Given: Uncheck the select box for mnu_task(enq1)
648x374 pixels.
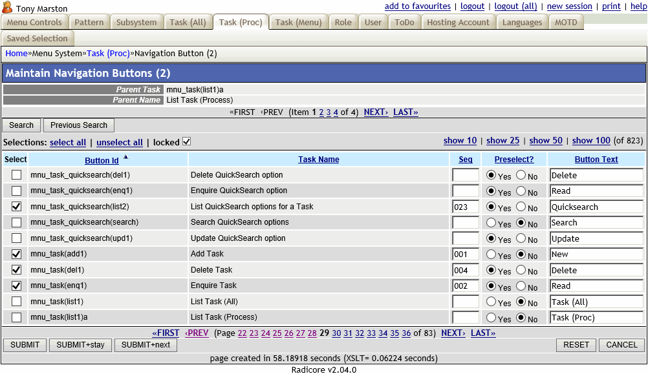Looking at the screenshot, I should (16, 286).
